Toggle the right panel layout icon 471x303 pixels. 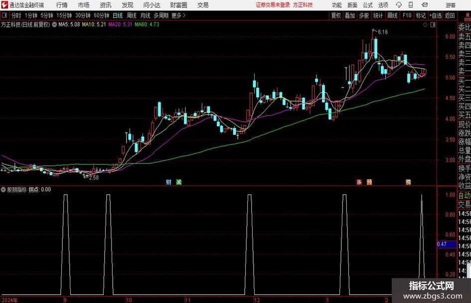point(433,25)
